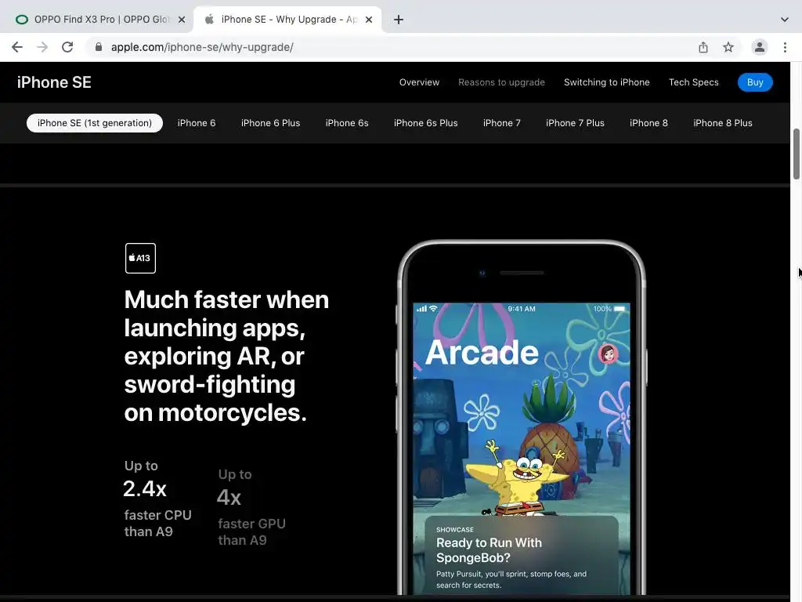Viewport: 802px width, 602px height.
Task: Click Reasons to upgrade nav item
Action: (x=501, y=82)
